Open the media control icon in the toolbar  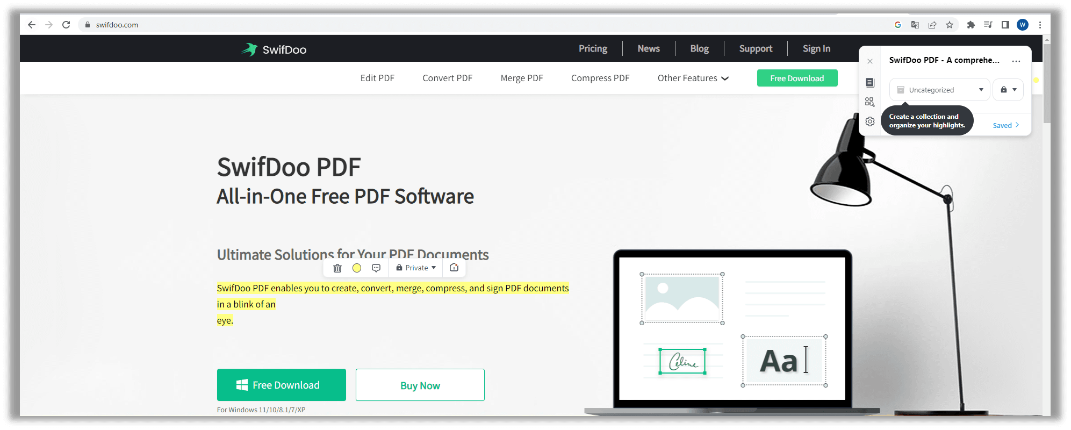coord(988,25)
